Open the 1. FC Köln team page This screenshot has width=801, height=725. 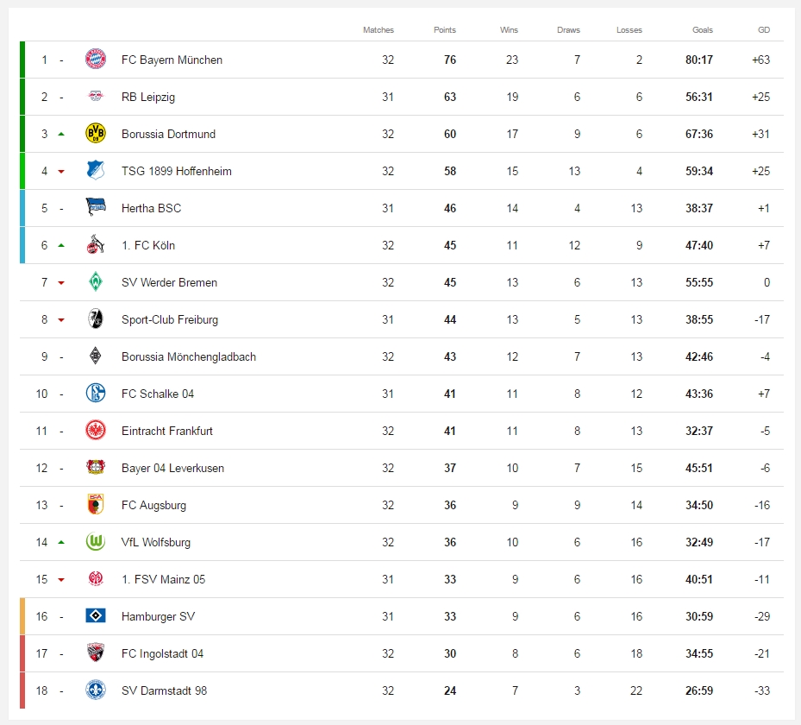pyautogui.click(x=148, y=245)
